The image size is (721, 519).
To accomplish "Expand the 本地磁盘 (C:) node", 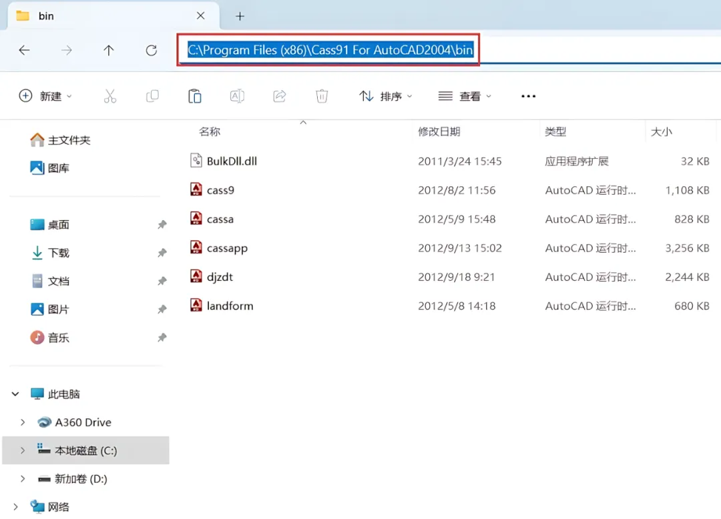I will (23, 450).
